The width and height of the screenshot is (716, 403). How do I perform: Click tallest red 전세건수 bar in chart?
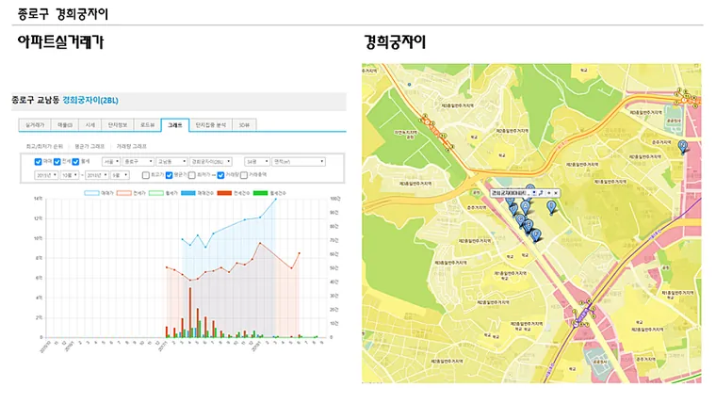coord(190,313)
